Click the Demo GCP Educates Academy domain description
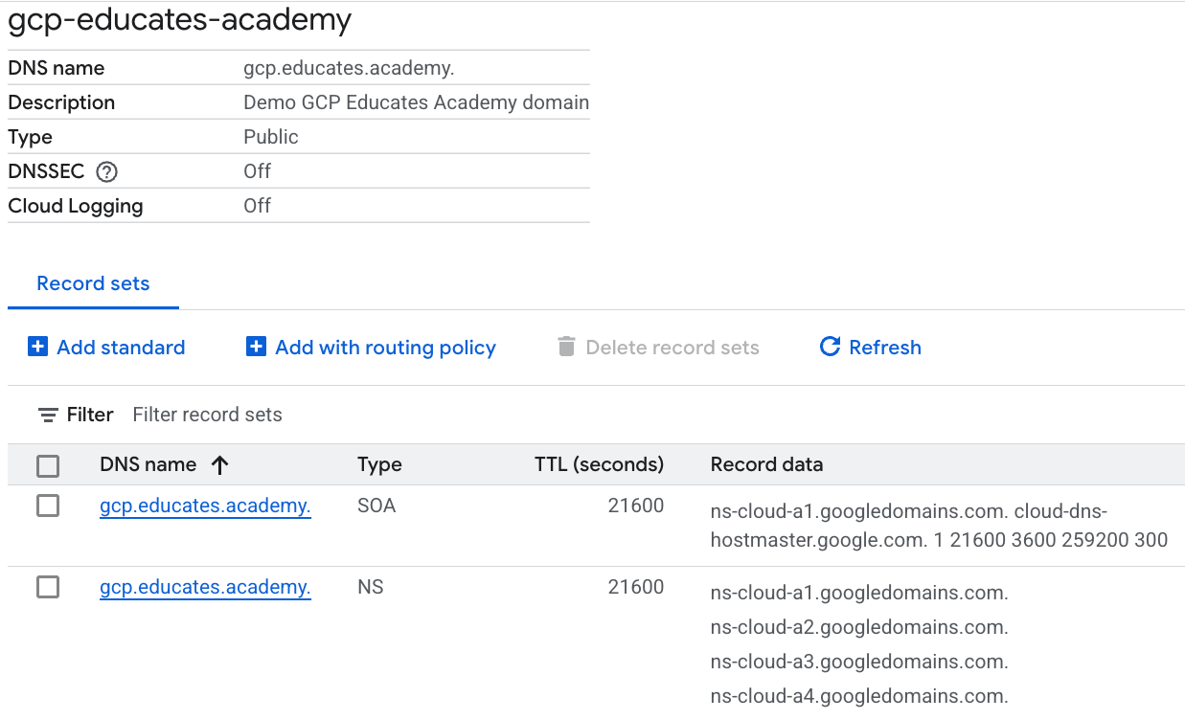Image resolution: width=1185 pixels, height=720 pixels. click(417, 102)
